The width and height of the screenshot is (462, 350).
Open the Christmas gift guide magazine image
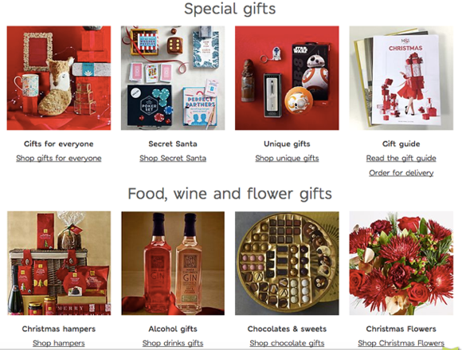(401, 78)
